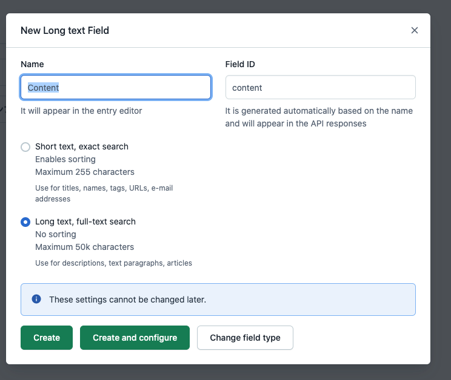The width and height of the screenshot is (451, 380).
Task: Click the Create and configure button
Action: (135, 338)
